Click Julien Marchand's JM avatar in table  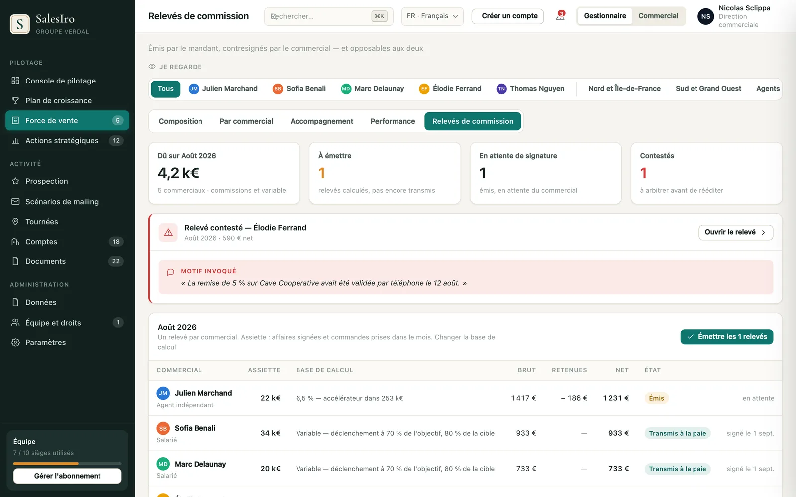coord(163,393)
